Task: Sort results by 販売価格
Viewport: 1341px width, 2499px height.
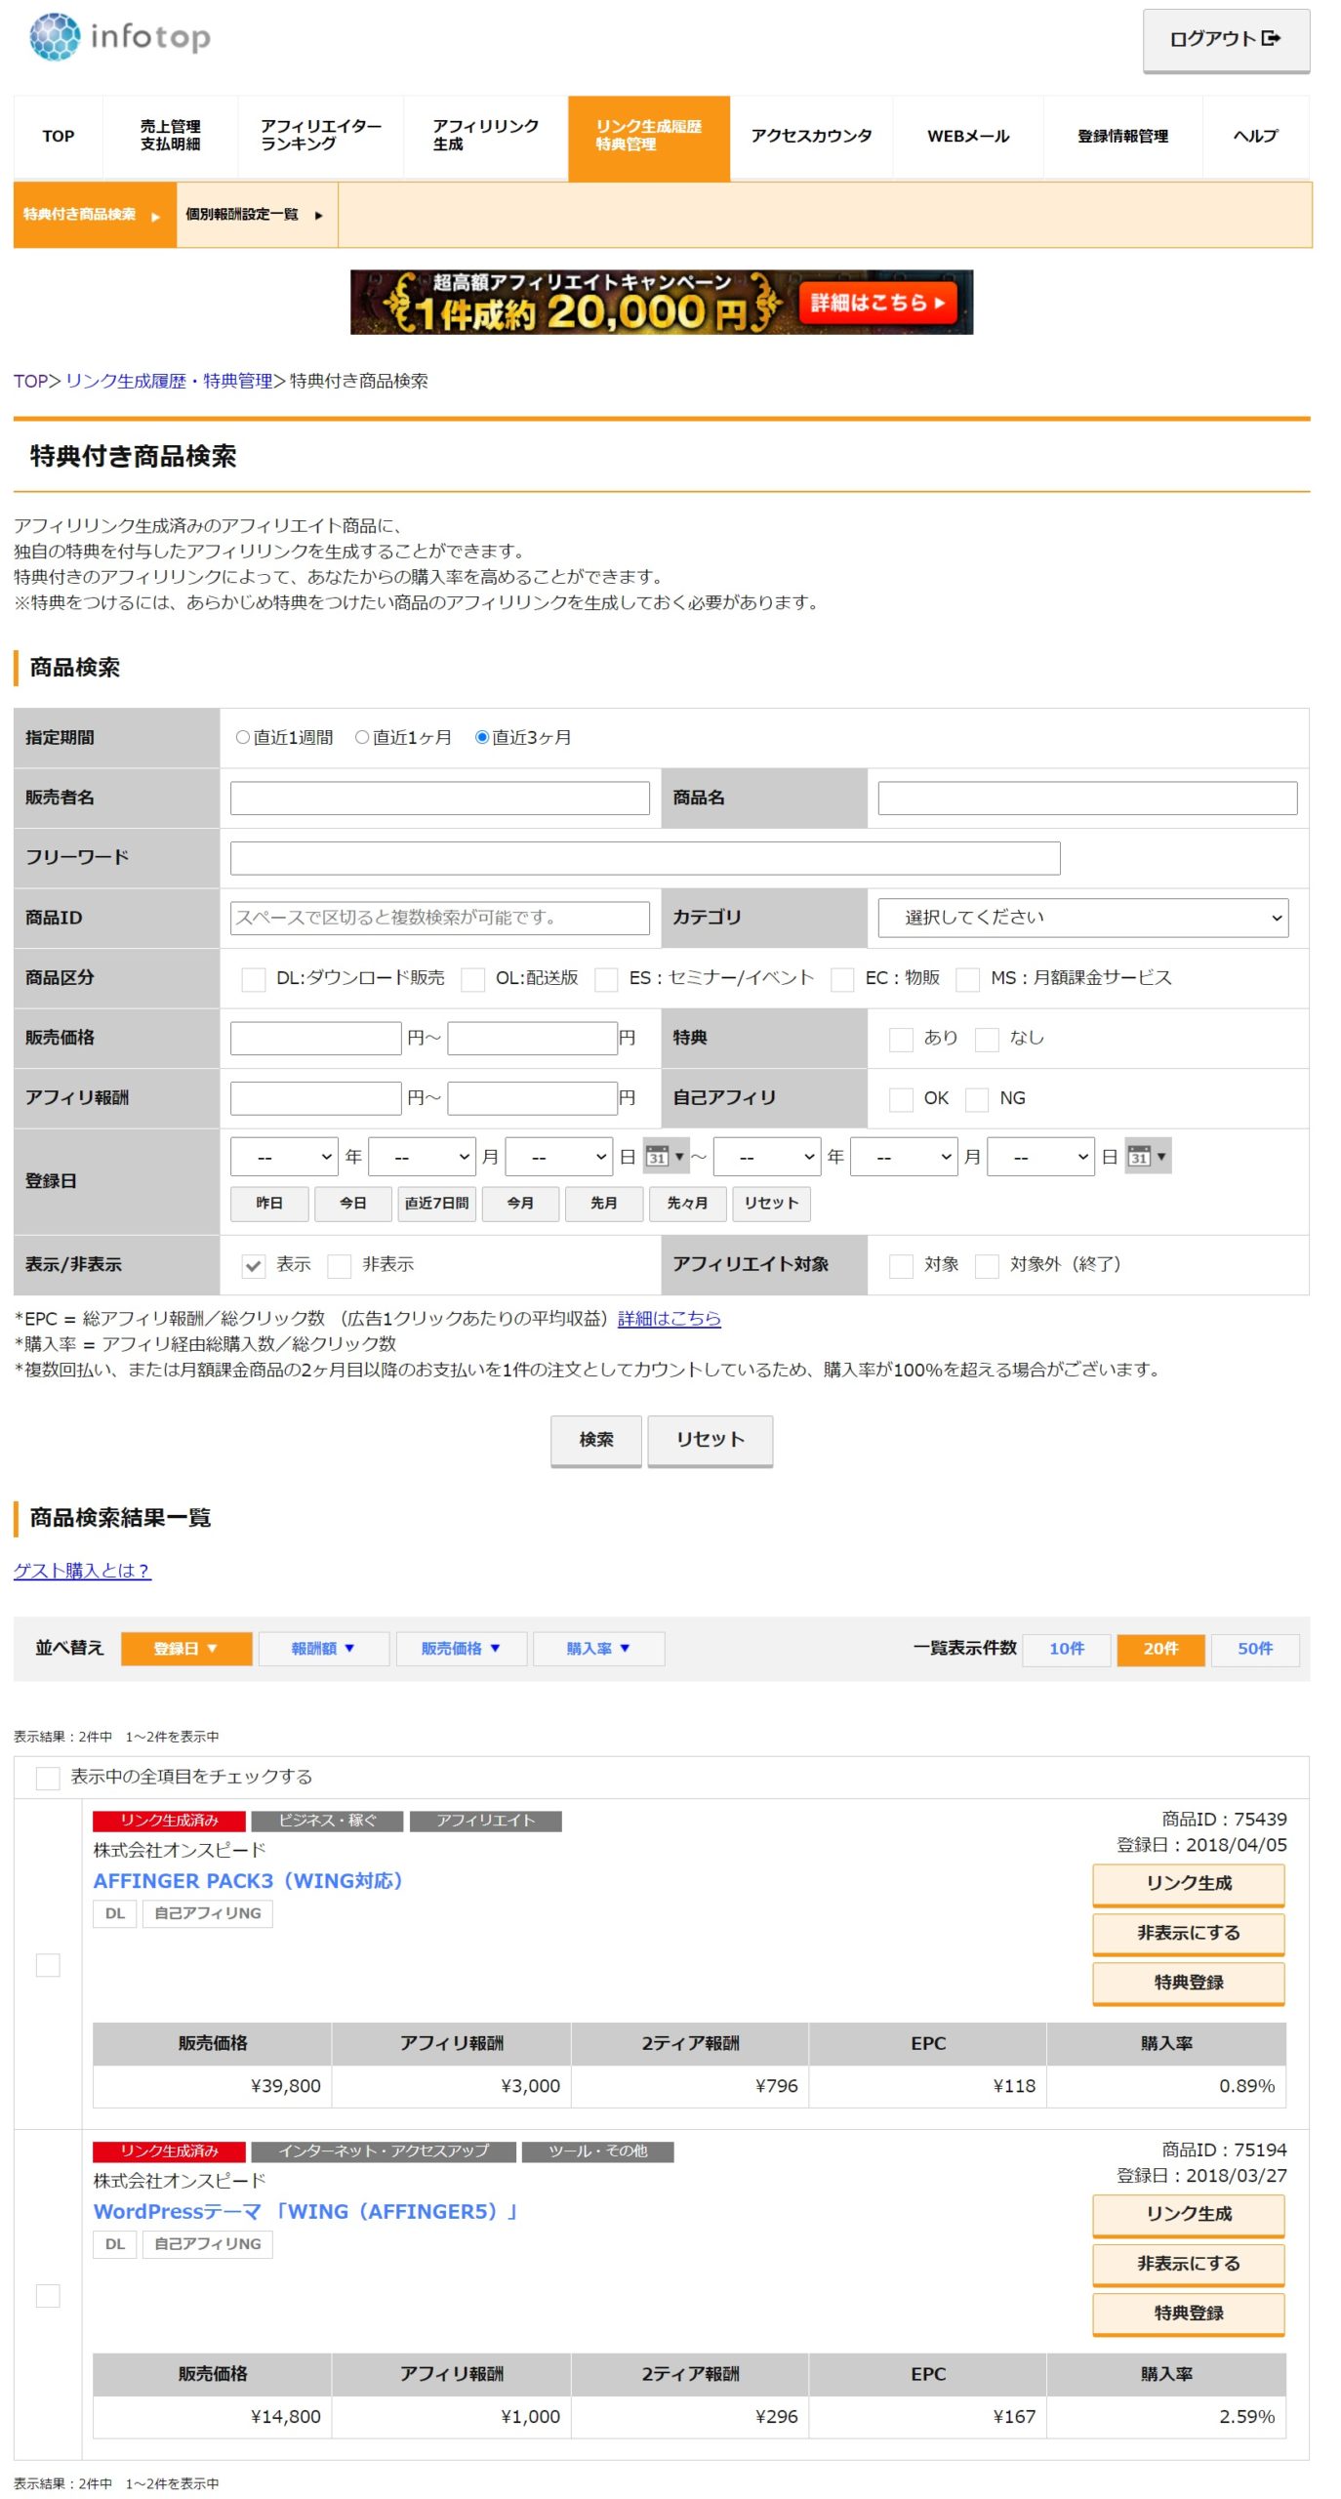Action: coord(462,1649)
